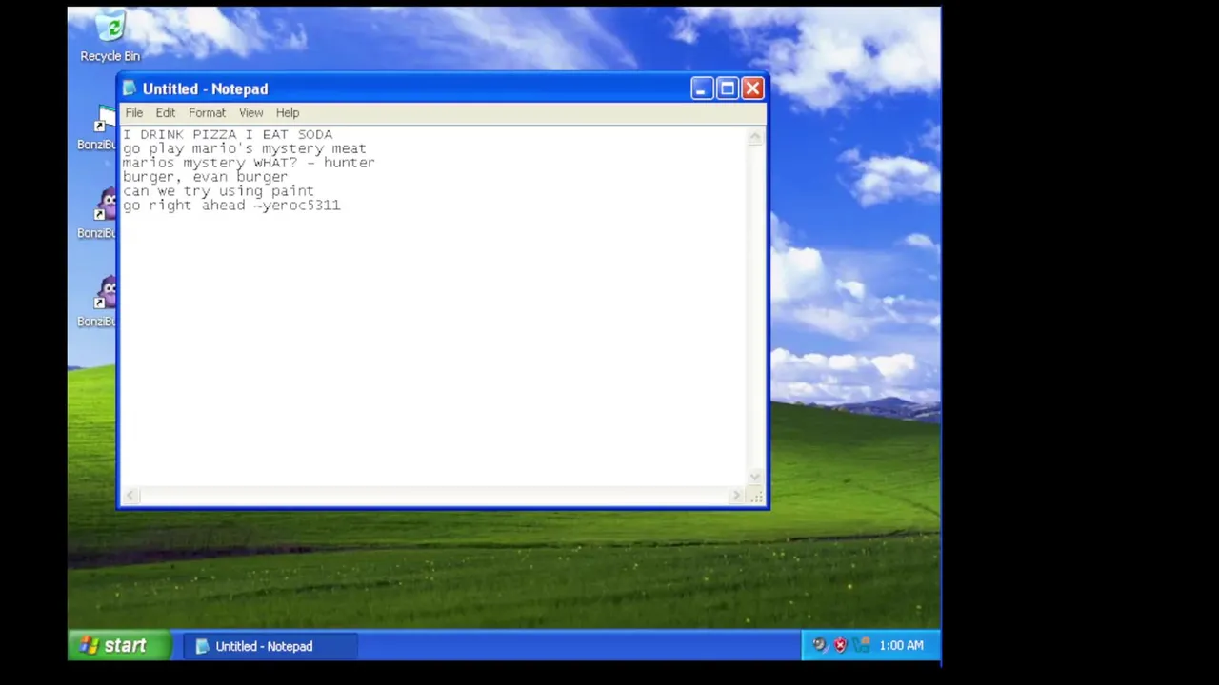This screenshot has width=1219, height=685.
Task: Click the horizontal scrollbar left arrow
Action: (130, 496)
